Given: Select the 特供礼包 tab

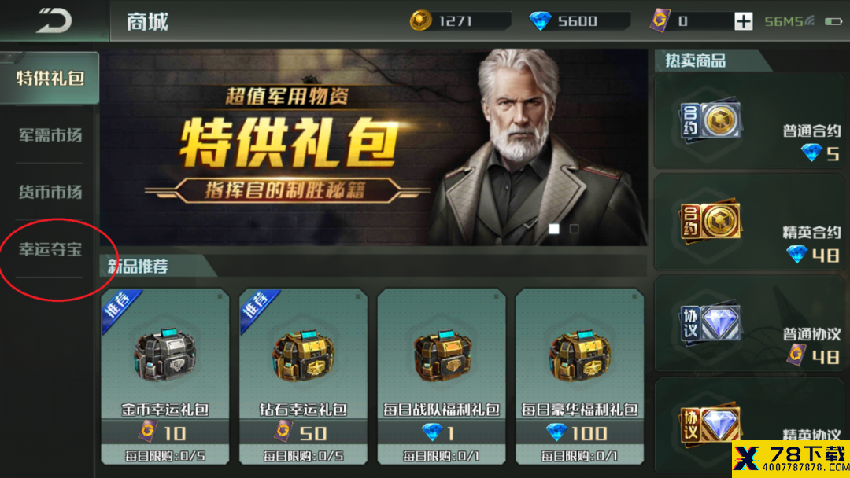Looking at the screenshot, I should point(50,78).
